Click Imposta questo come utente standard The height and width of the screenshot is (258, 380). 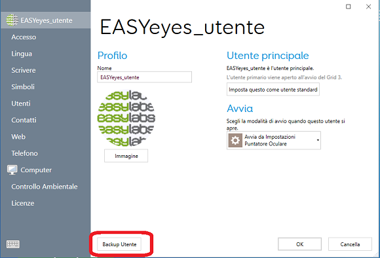pyautogui.click(x=273, y=90)
